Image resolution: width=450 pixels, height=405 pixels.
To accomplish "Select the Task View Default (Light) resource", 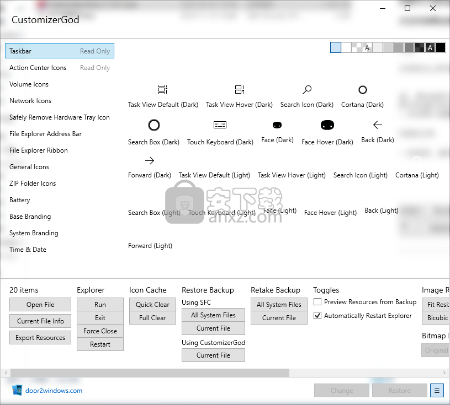I will [214, 175].
